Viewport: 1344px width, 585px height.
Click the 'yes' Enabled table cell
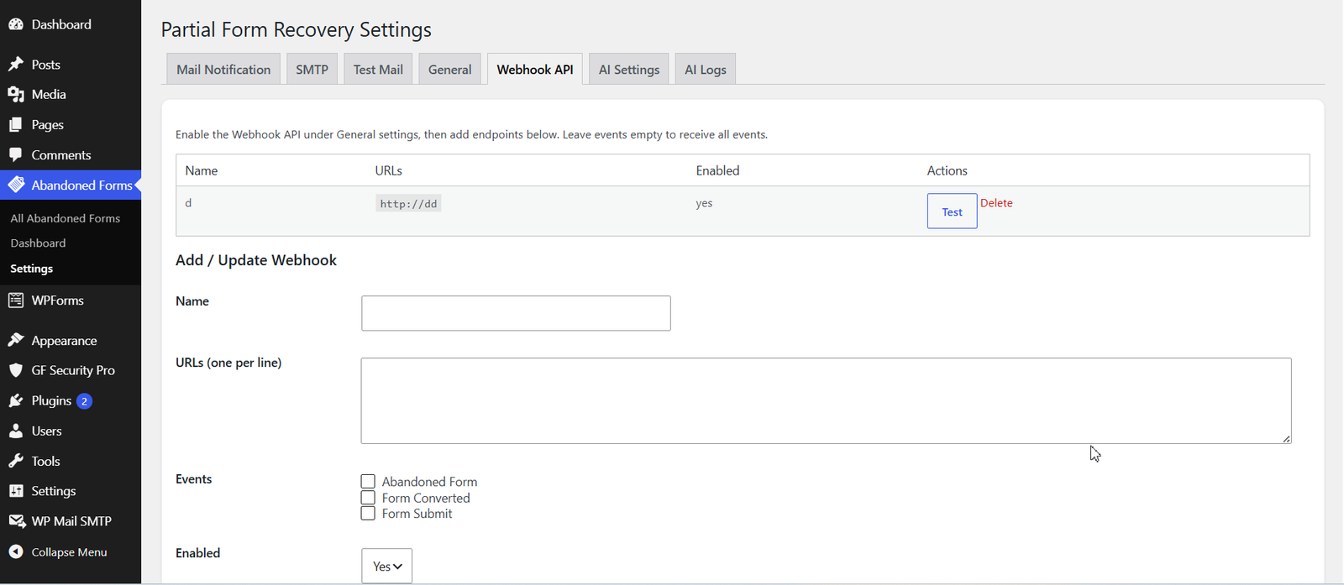(704, 203)
